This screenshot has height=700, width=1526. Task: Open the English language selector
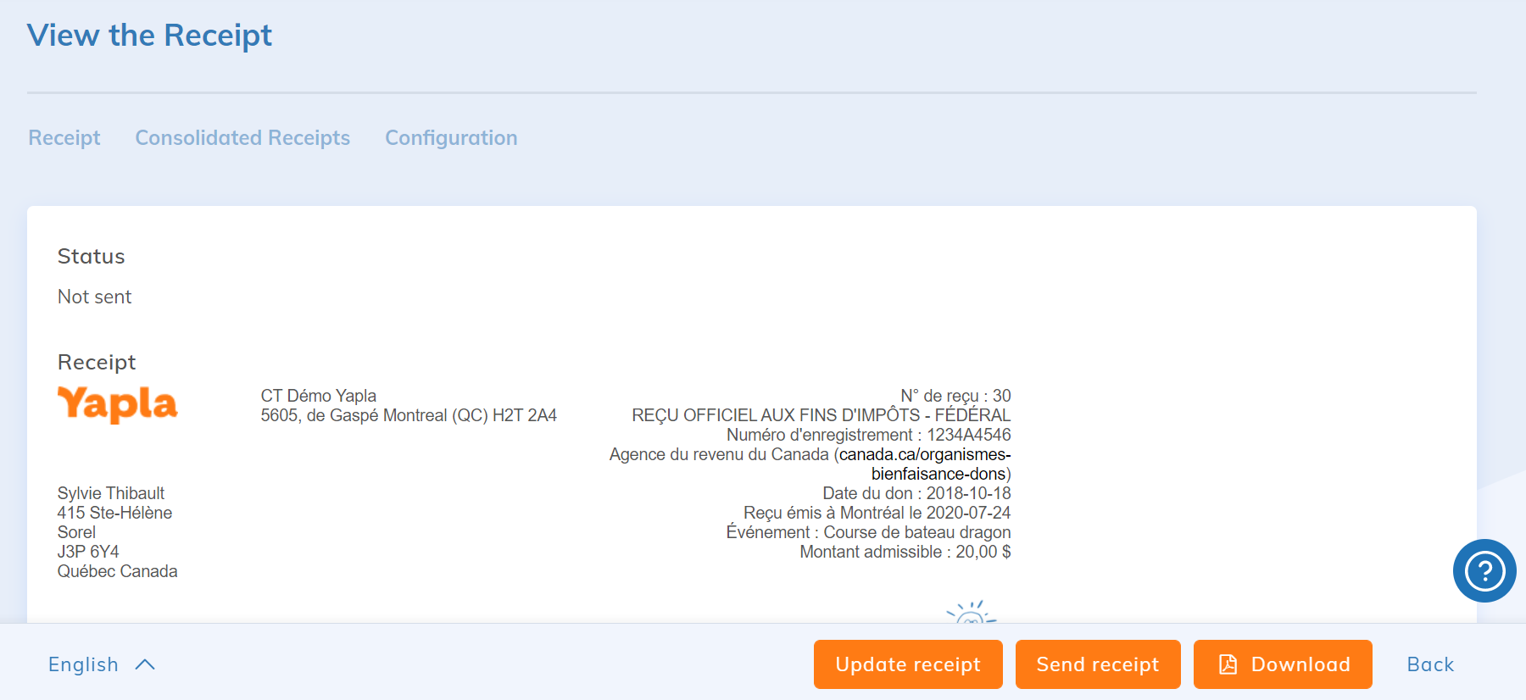click(83, 664)
